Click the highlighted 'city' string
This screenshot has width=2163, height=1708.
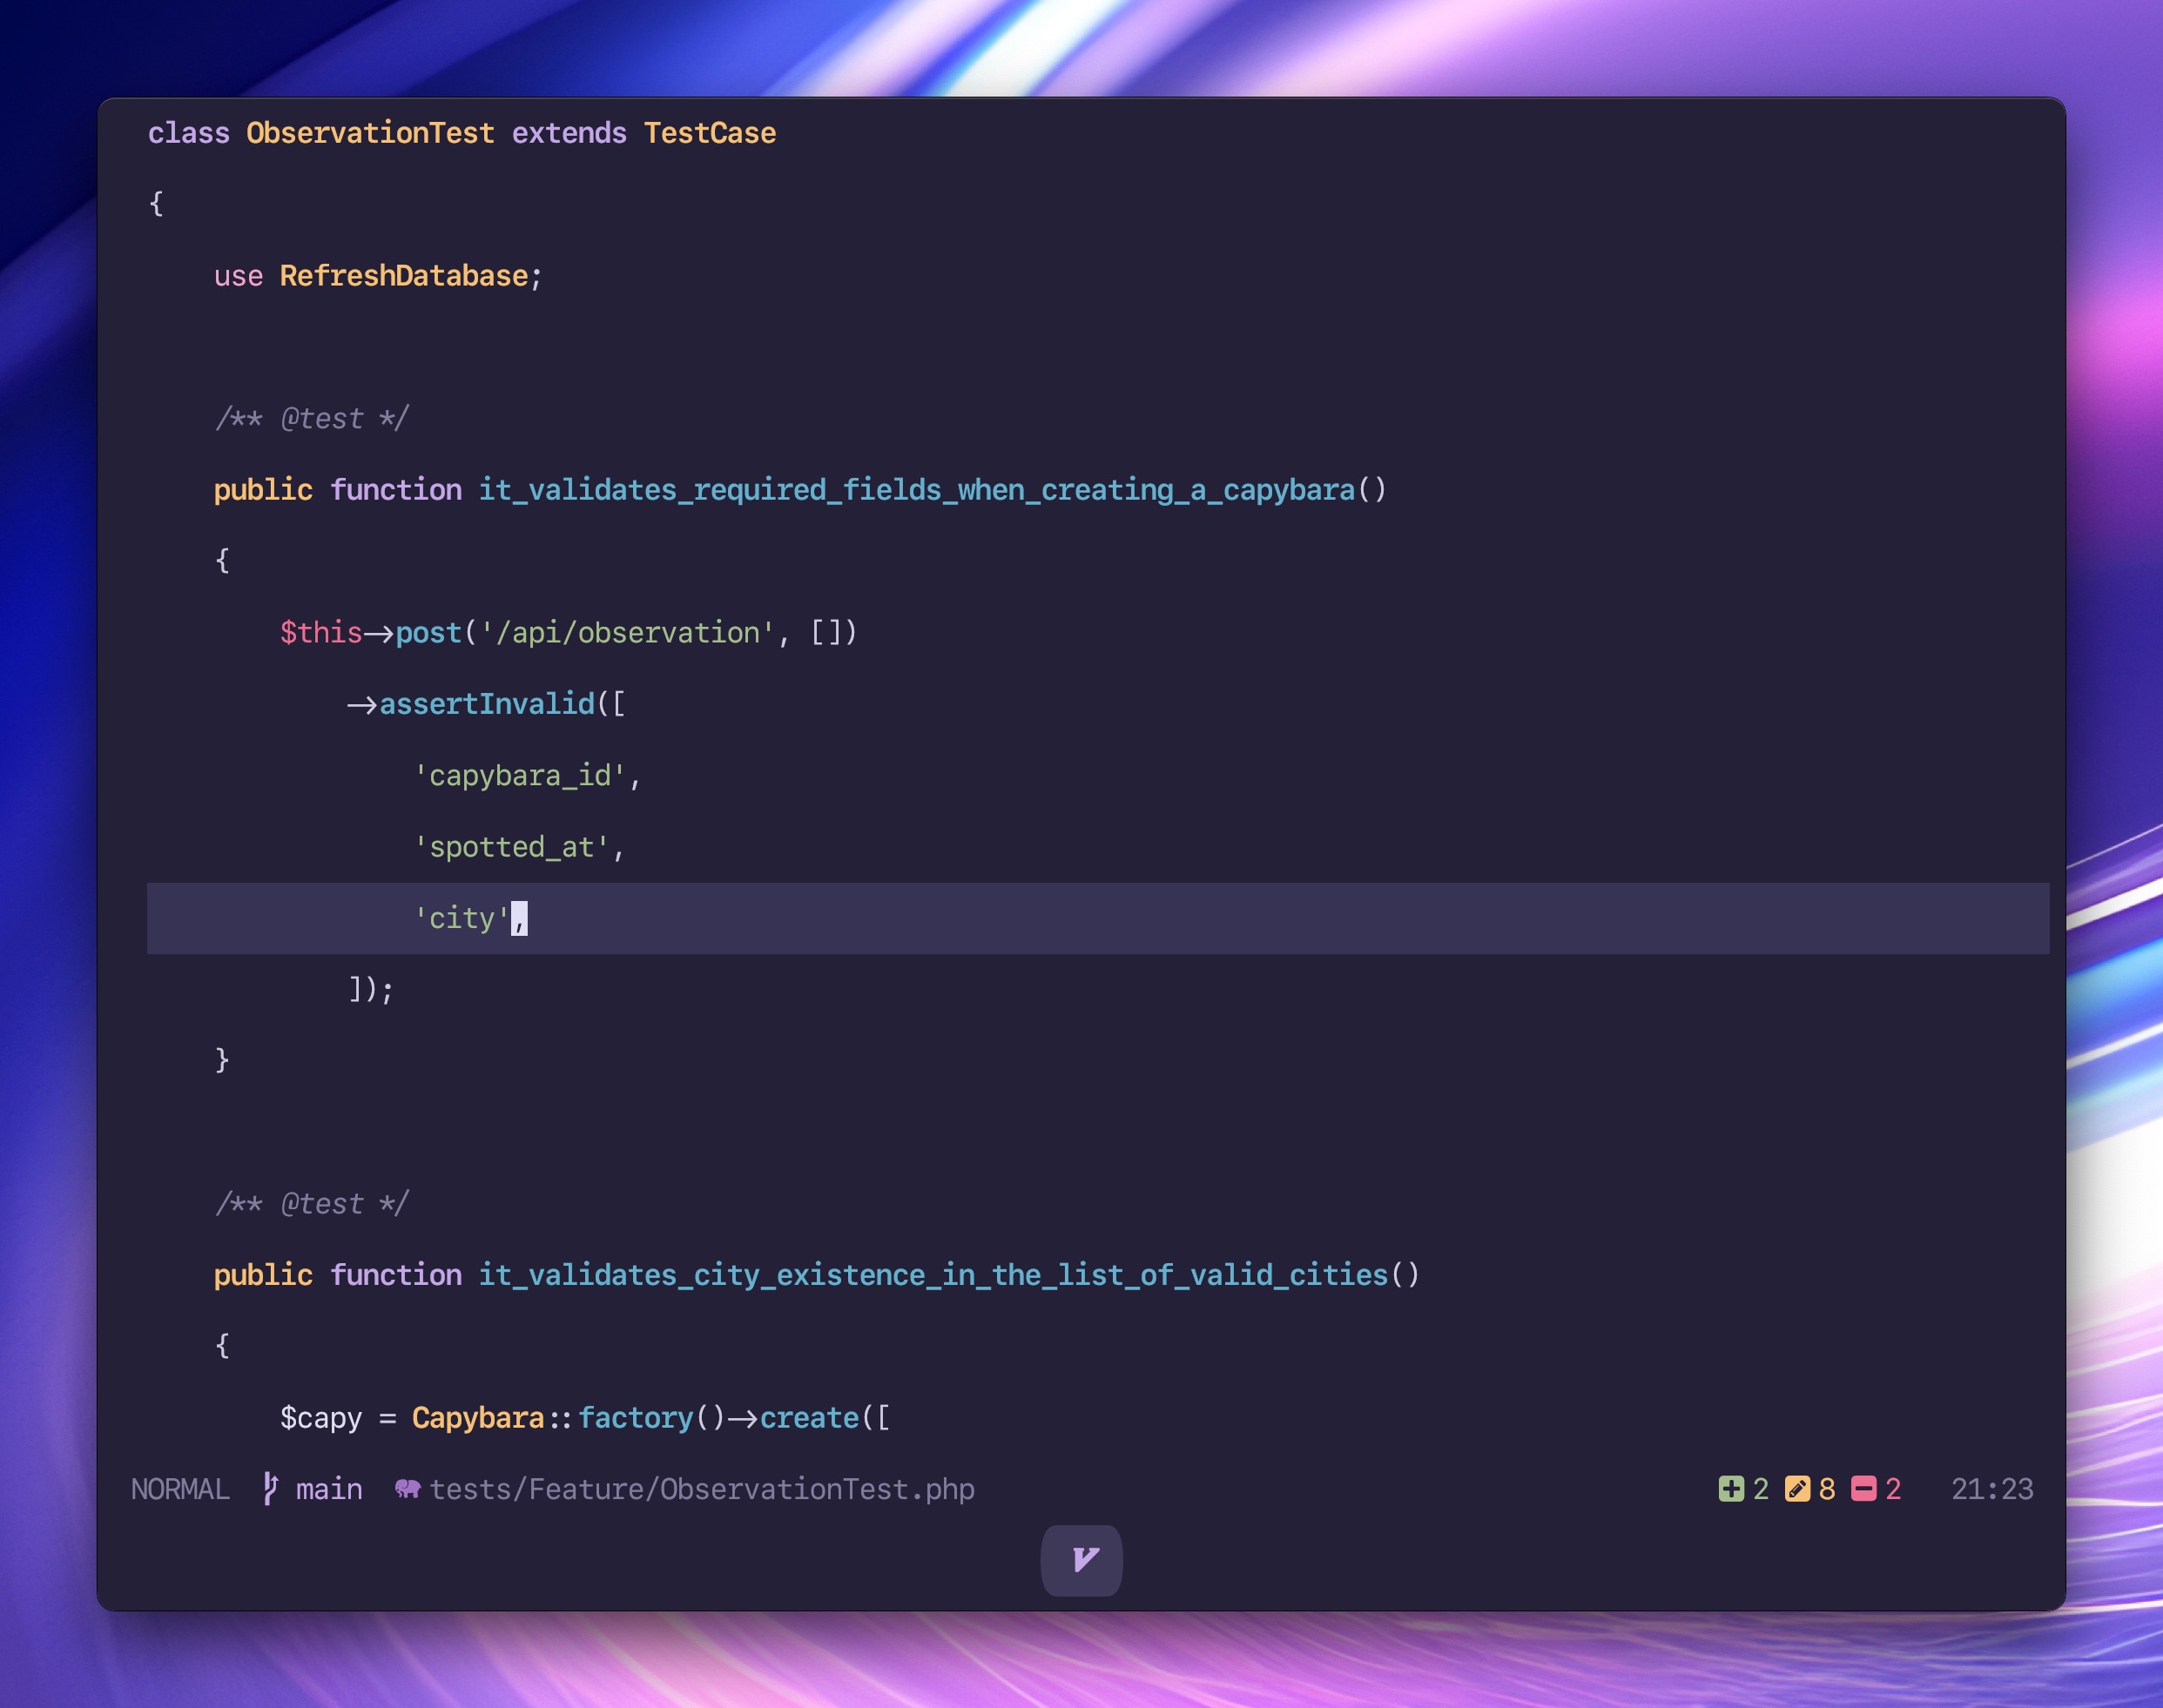tap(462, 918)
